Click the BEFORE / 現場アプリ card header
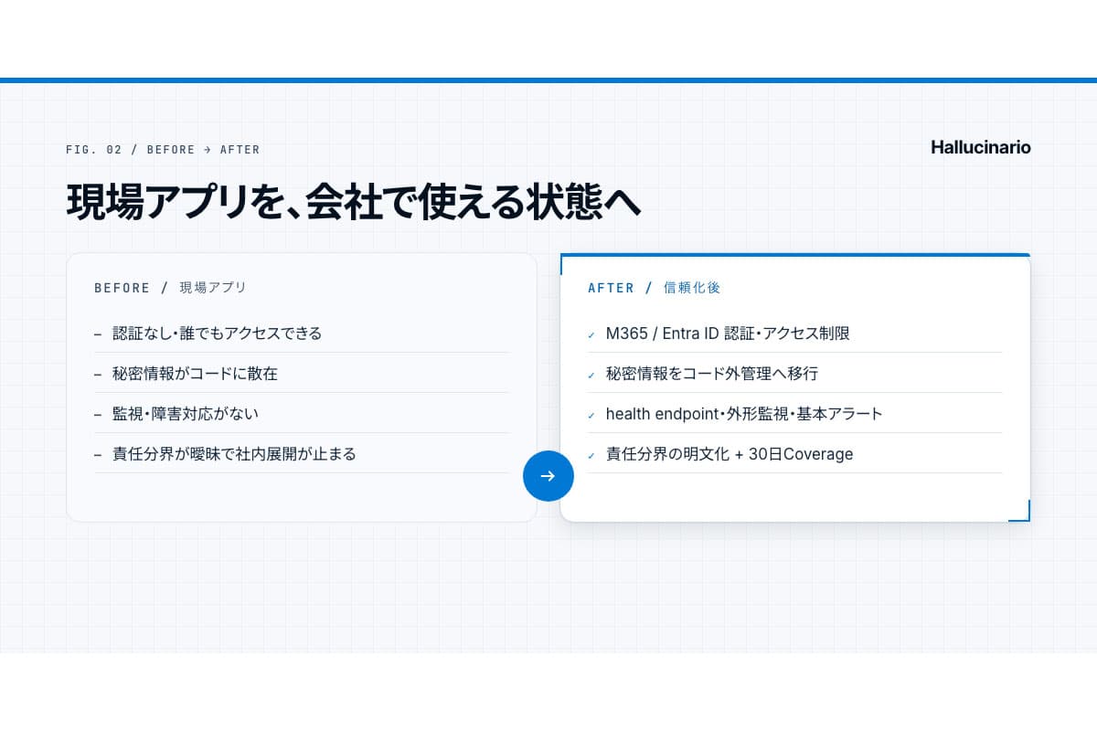The image size is (1097, 731). coord(171,288)
